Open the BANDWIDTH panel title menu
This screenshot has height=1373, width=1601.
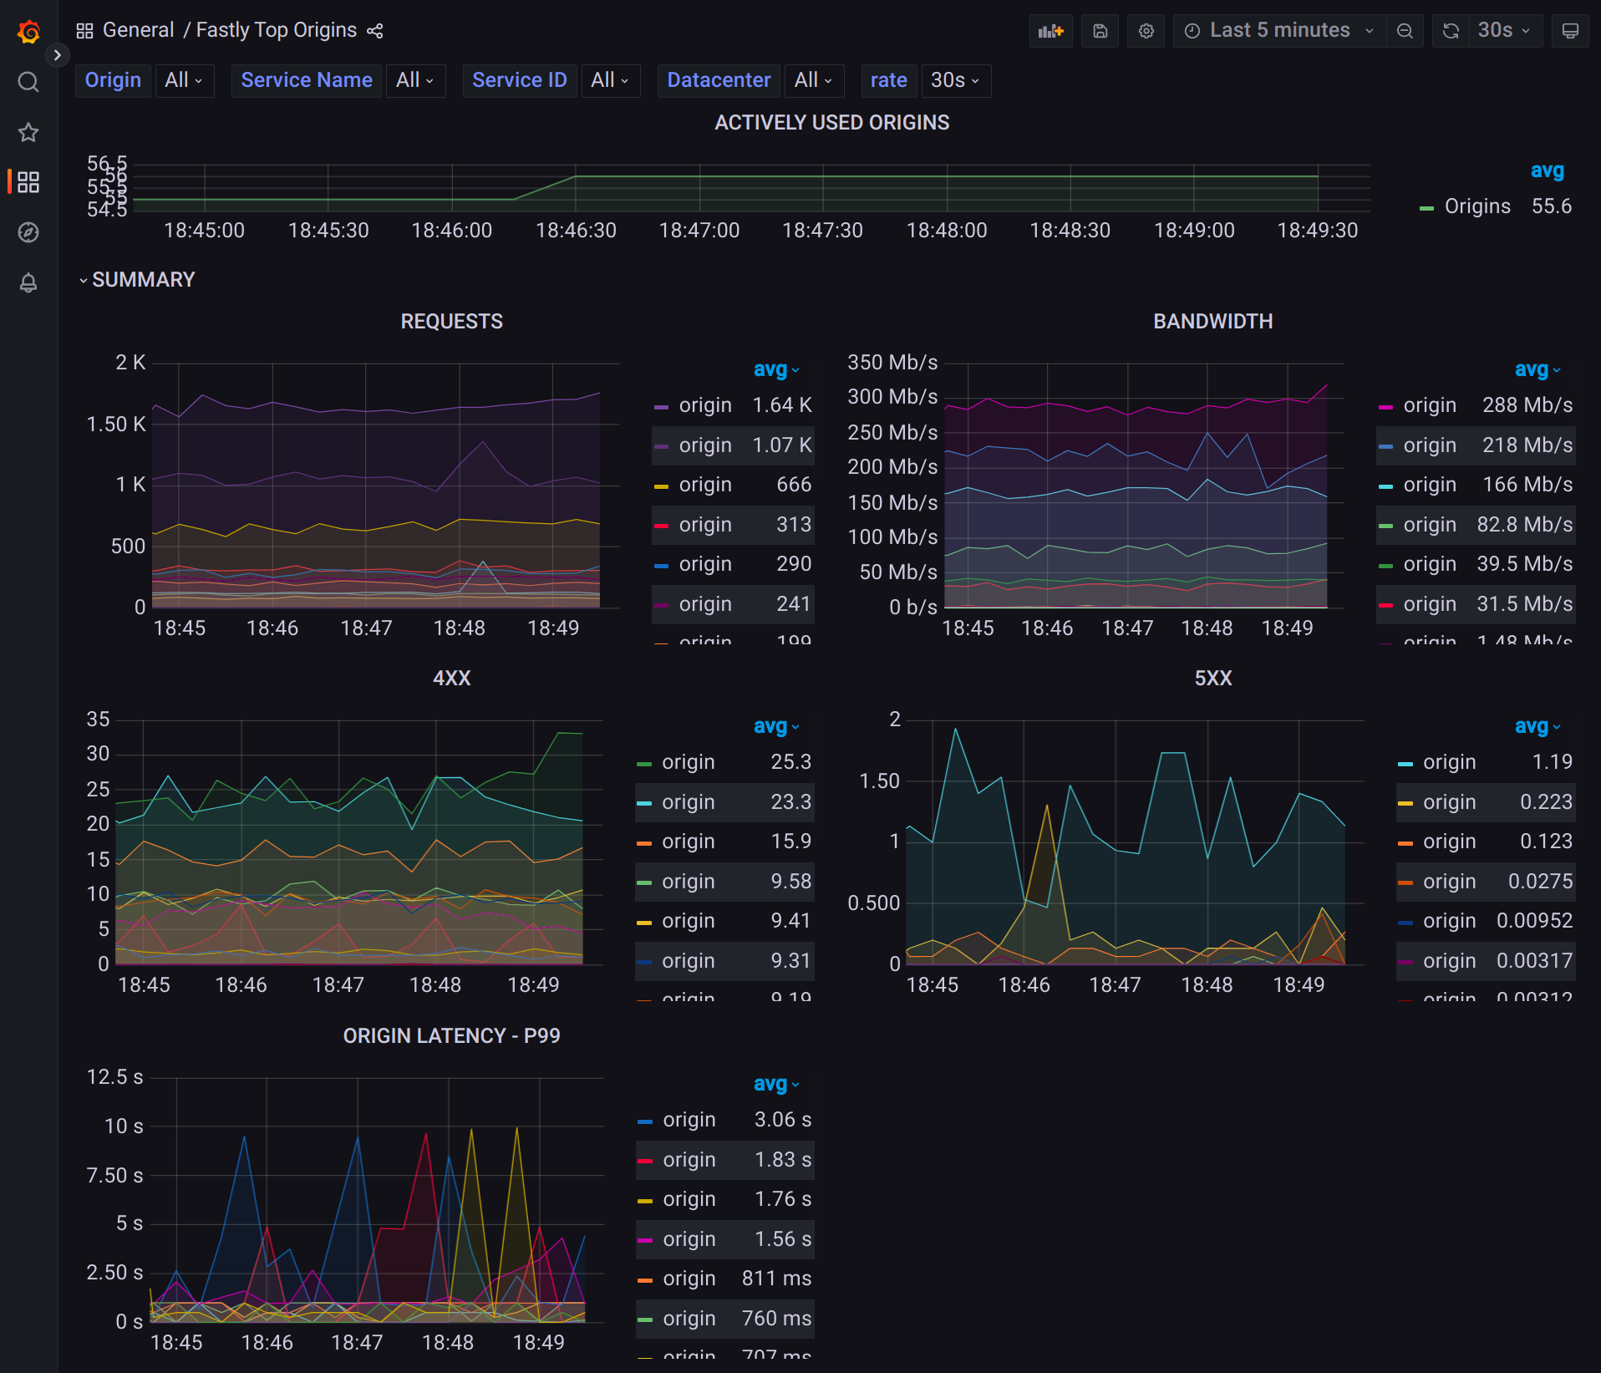pos(1212,322)
